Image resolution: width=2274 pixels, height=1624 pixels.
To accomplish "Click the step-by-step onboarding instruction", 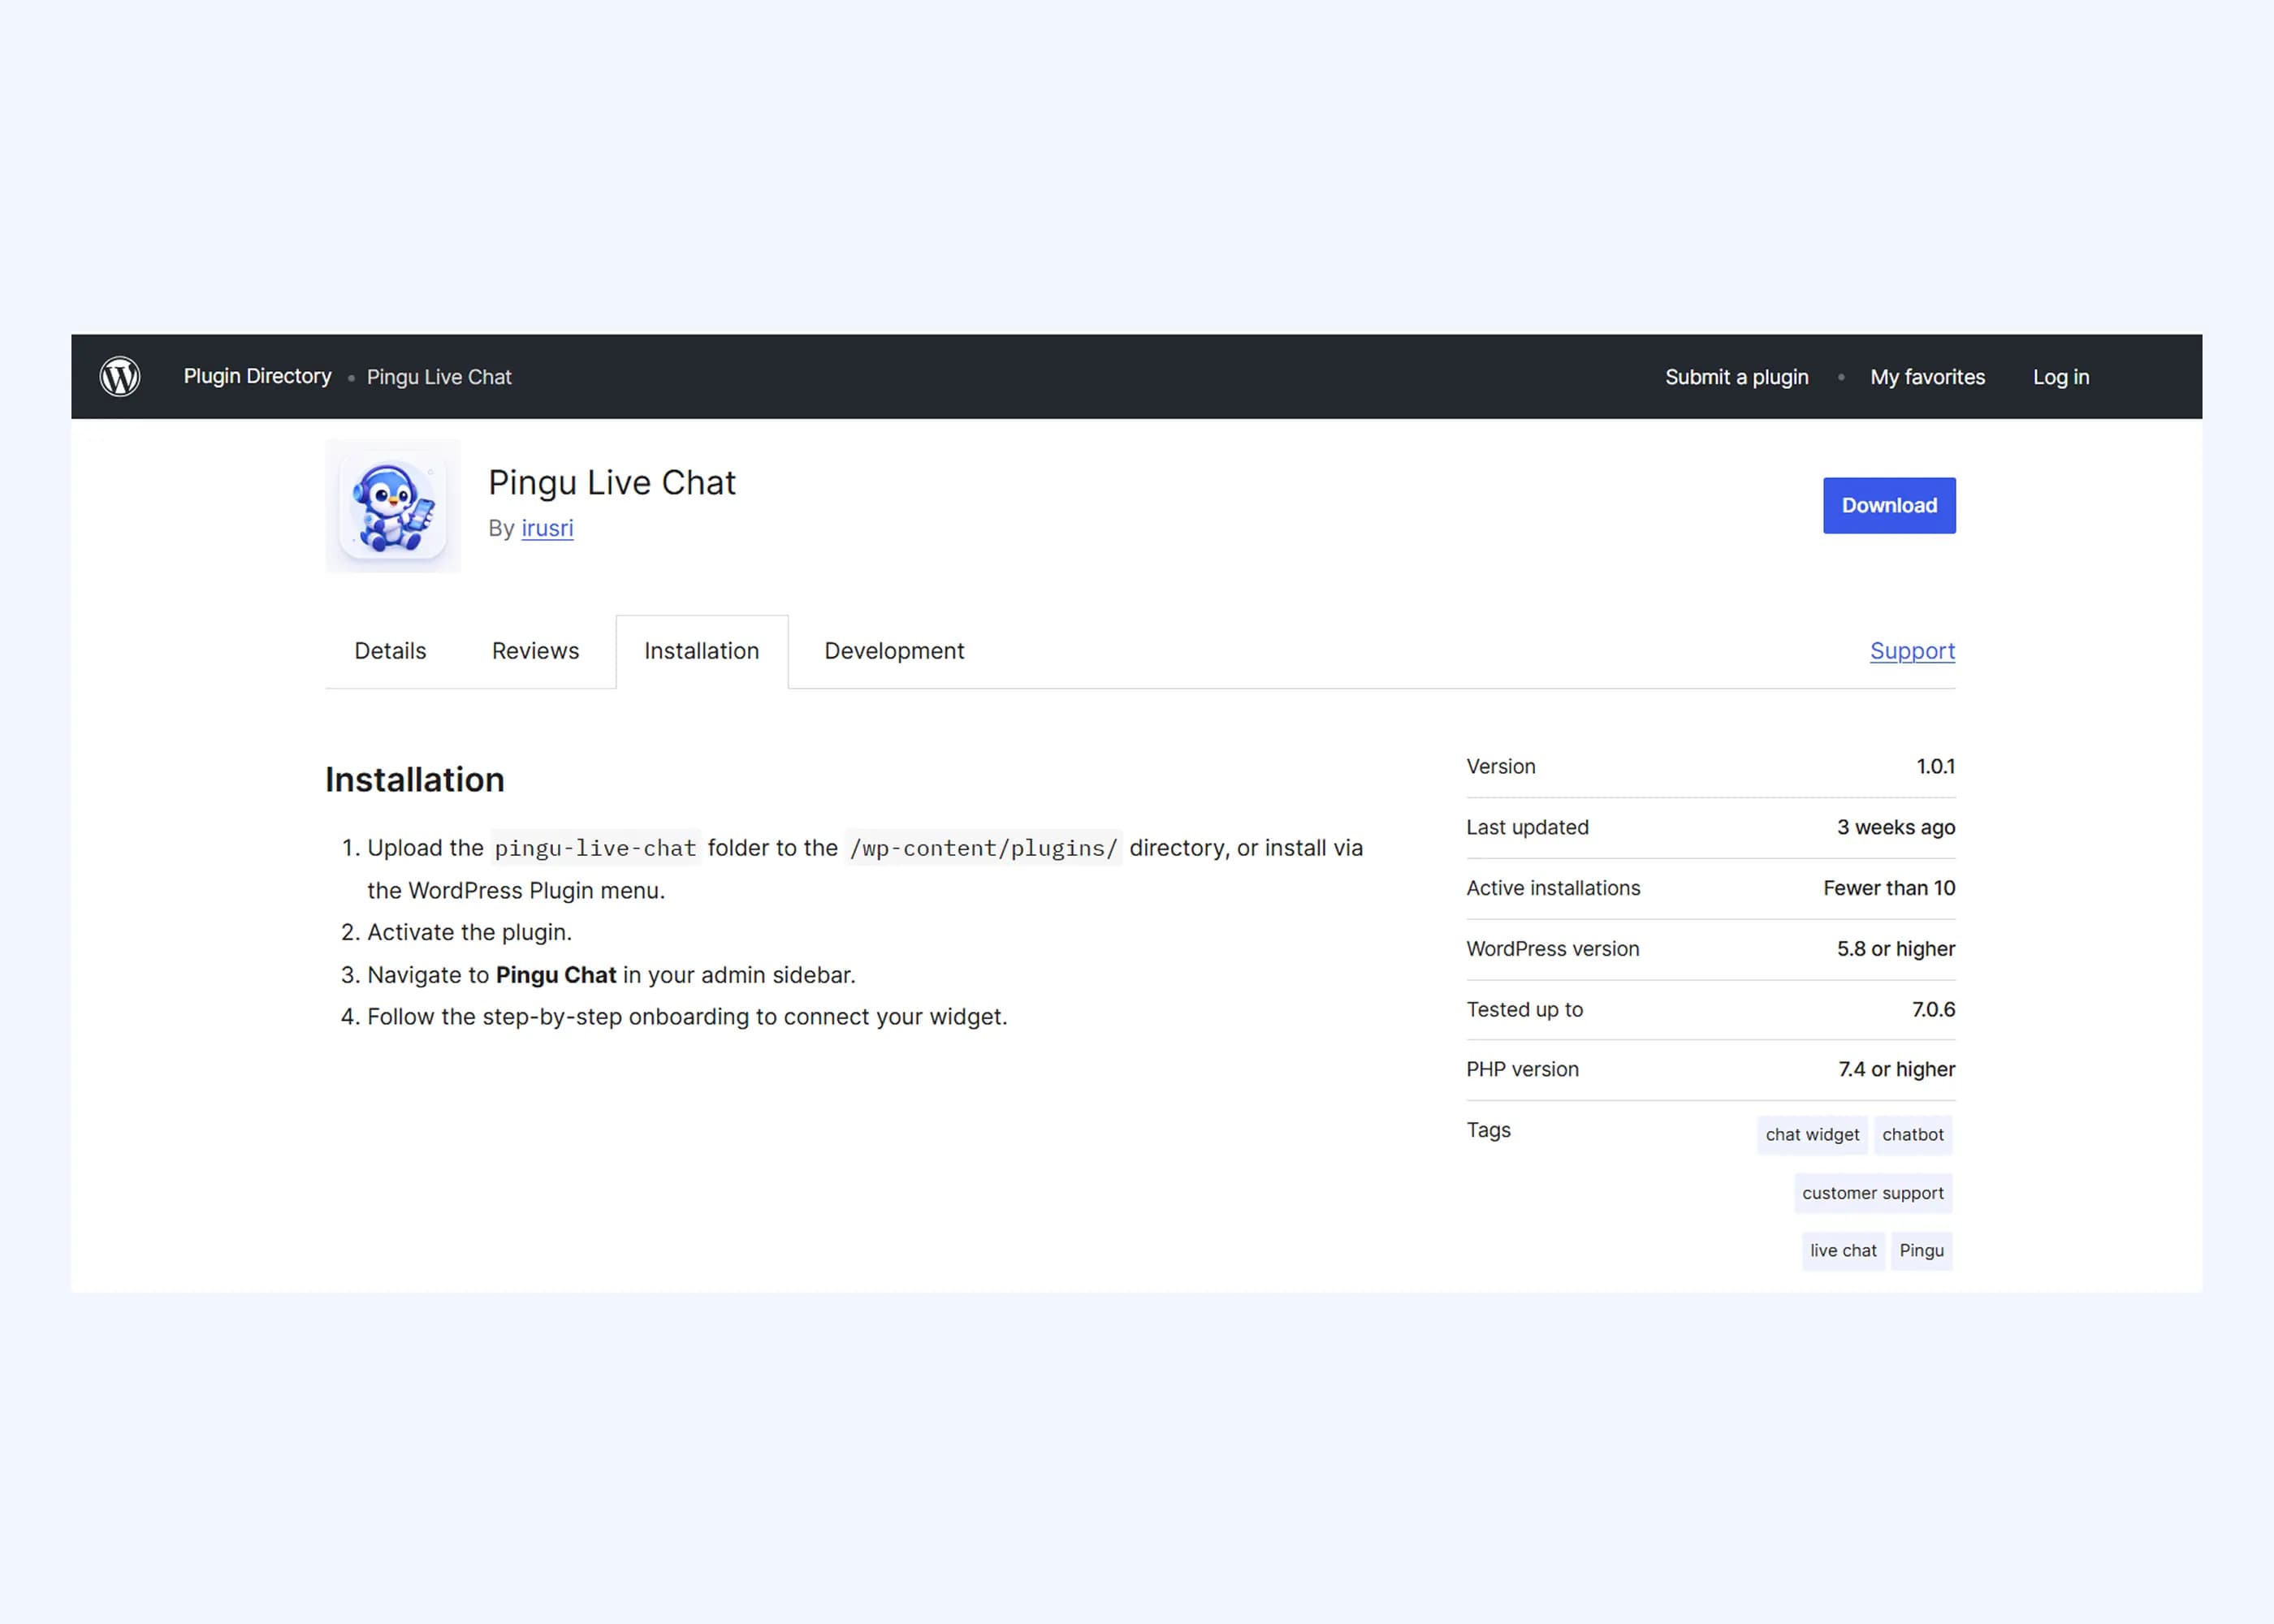I will (687, 1017).
